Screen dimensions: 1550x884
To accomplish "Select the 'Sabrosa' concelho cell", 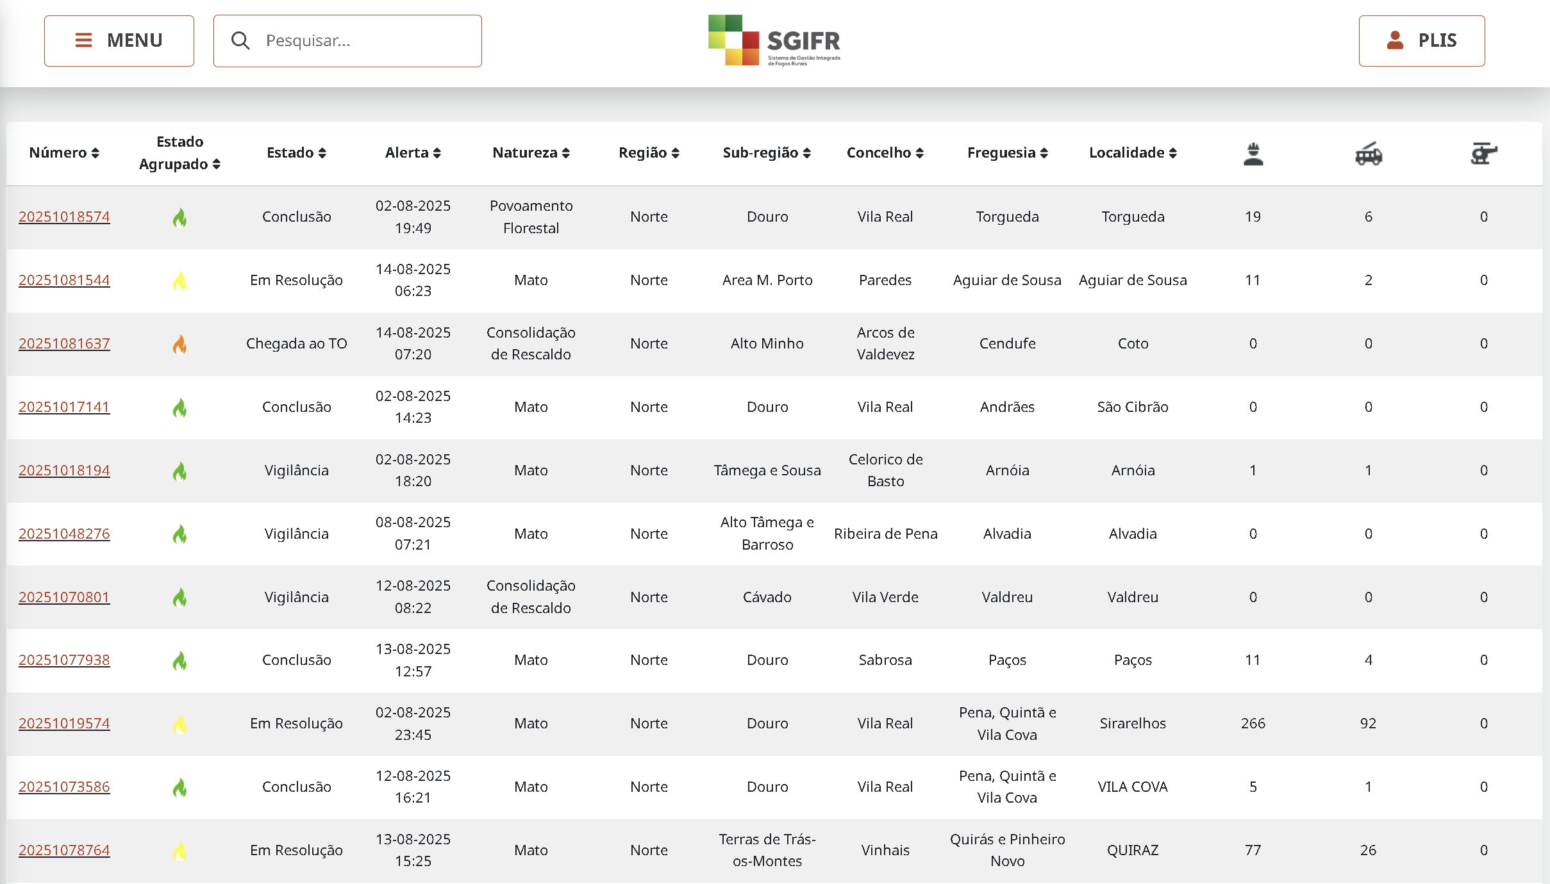I will click(x=885, y=660).
